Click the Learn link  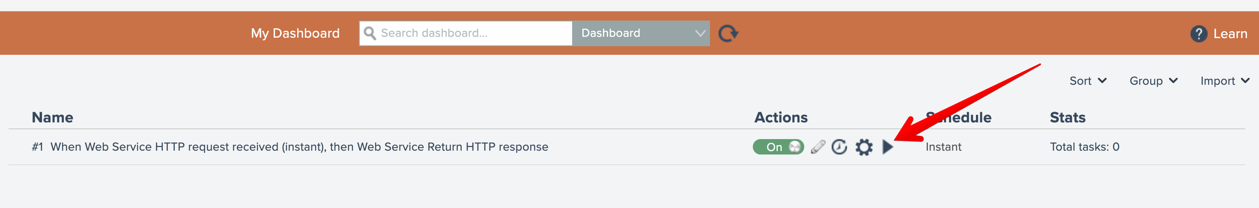click(x=1230, y=34)
